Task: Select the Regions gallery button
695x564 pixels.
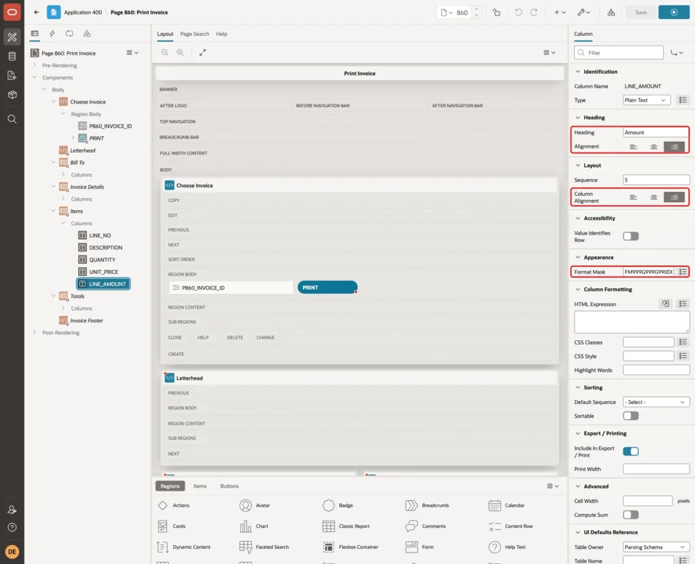Action: coord(170,486)
